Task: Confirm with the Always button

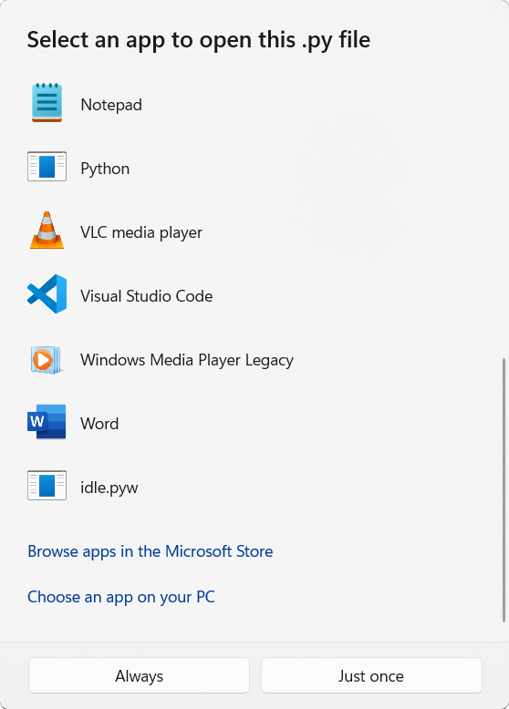Action: tap(139, 675)
